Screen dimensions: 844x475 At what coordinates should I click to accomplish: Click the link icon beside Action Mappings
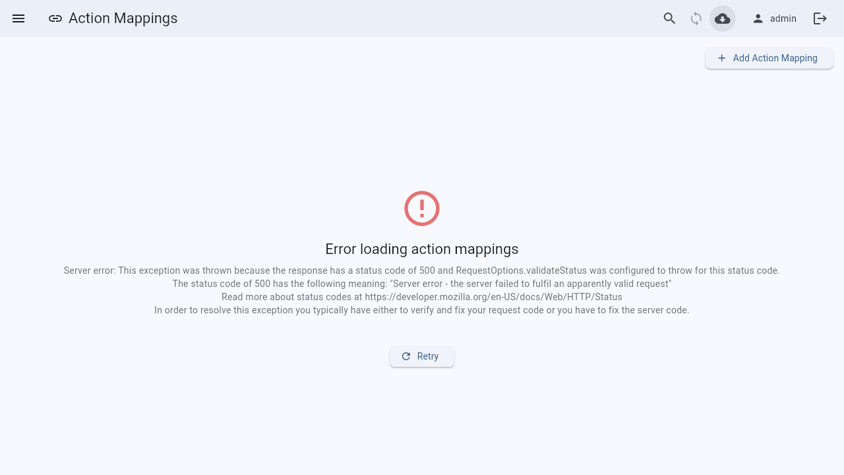pos(55,18)
